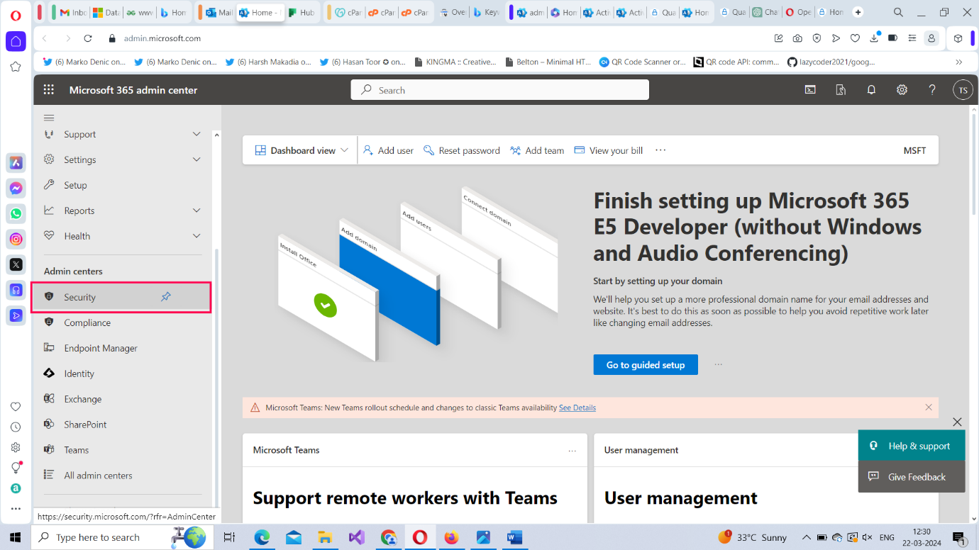Image resolution: width=979 pixels, height=550 pixels.
Task: Open the QR Code Scanner bookmark
Action: 643,62
